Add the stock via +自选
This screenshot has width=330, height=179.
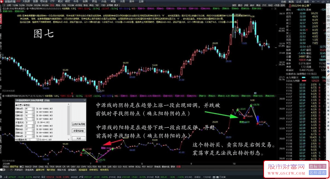[277, 5]
